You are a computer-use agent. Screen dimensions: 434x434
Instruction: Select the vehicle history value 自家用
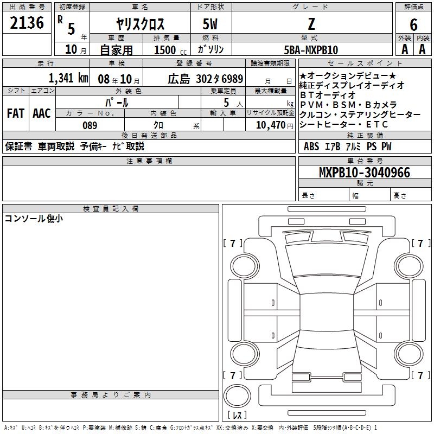click(x=116, y=50)
